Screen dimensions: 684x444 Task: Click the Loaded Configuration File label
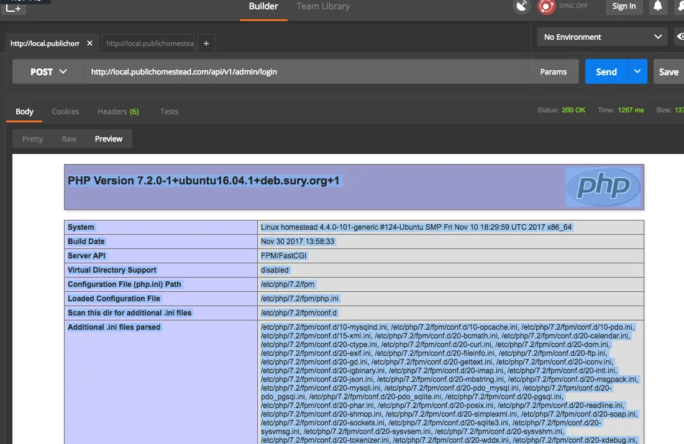pyautogui.click(x=114, y=298)
